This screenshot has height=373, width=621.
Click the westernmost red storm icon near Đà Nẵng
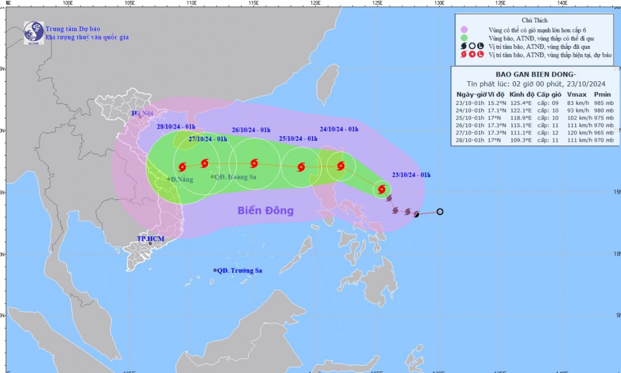[x=182, y=167]
